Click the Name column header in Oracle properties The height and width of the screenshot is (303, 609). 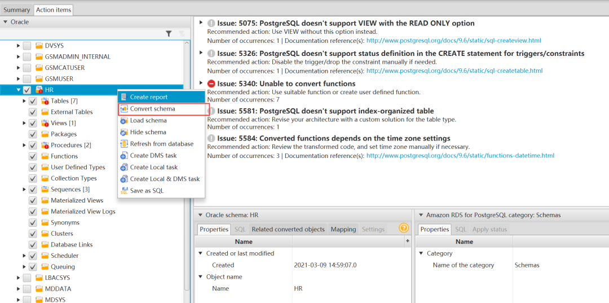244,241
